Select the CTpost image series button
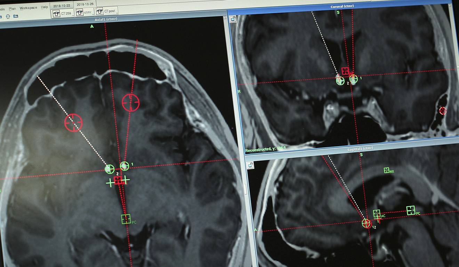This screenshot has width=459, height=267. pos(106,11)
